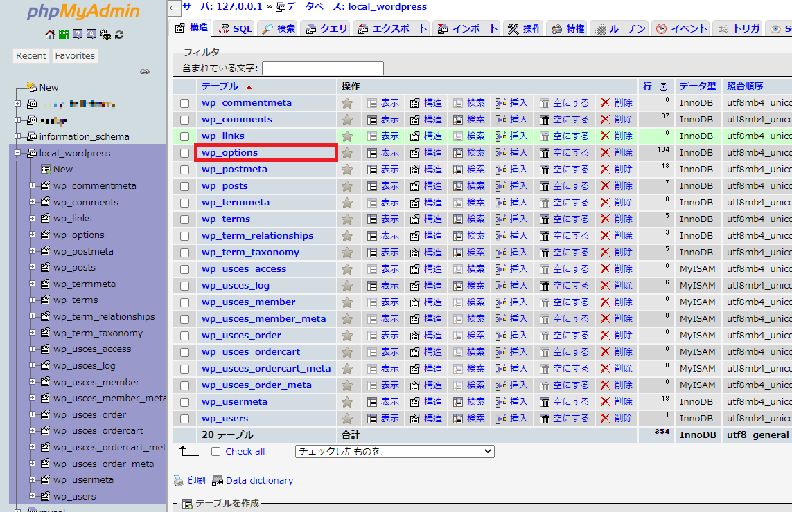
Task: Open the wp_options table link
Action: pos(229,153)
